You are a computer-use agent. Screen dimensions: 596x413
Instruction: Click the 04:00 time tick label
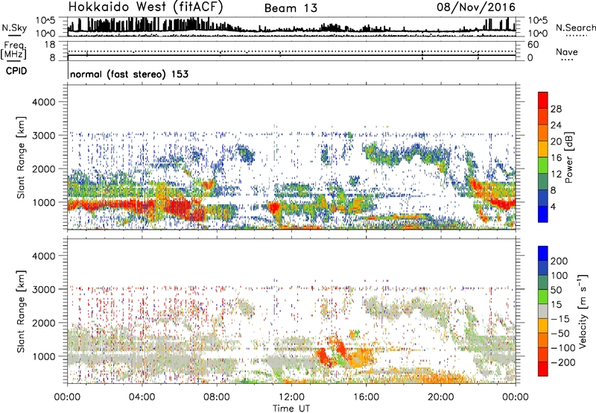(142, 397)
